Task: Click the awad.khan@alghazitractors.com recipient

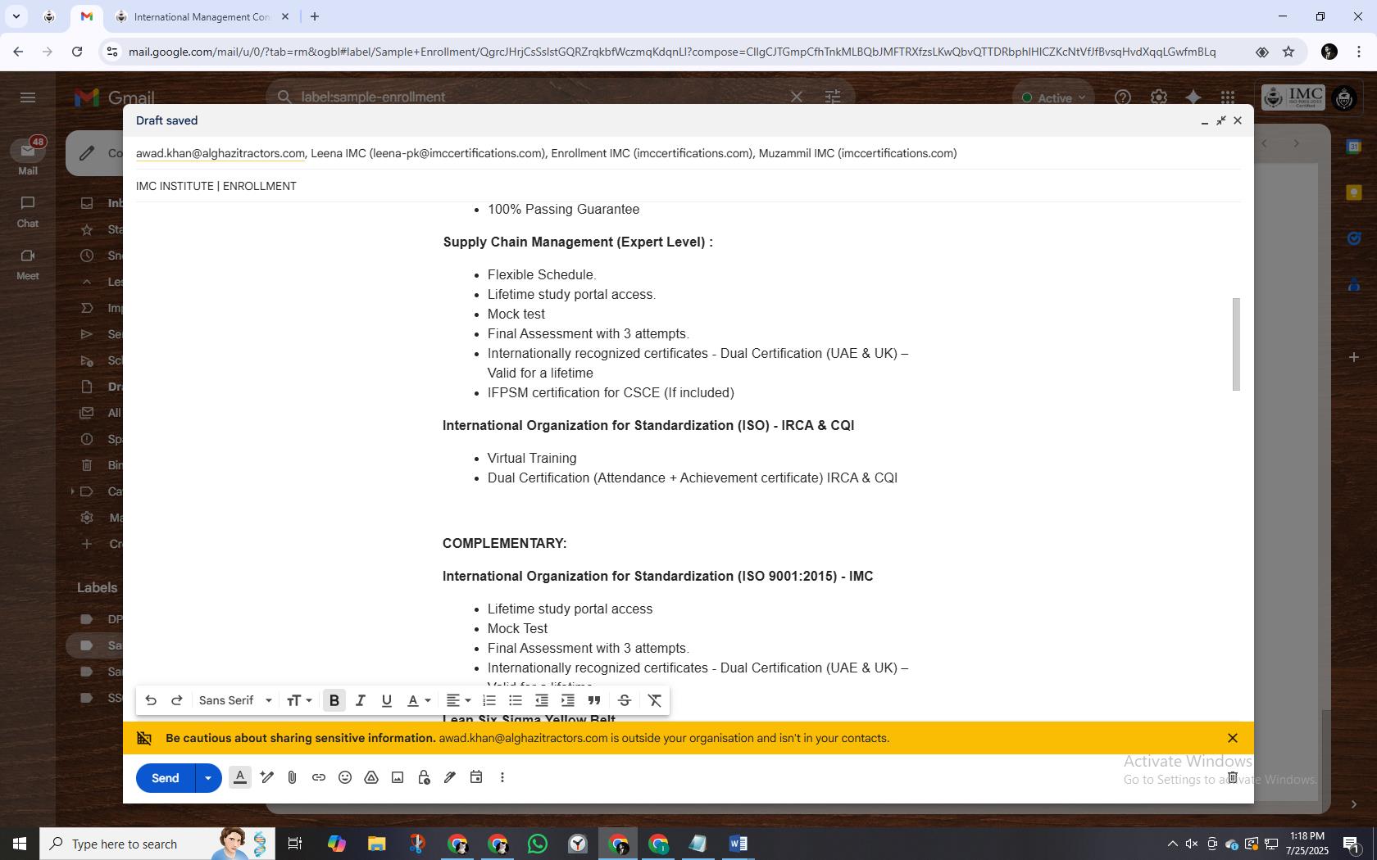Action: point(220,153)
